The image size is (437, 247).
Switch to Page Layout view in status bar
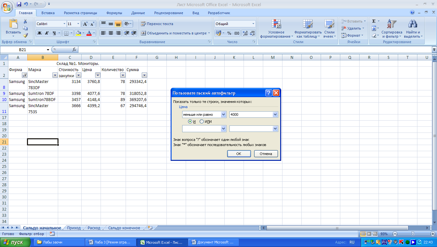[369, 234]
